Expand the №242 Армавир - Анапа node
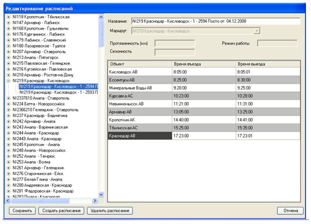The image size is (311, 224). (9, 122)
